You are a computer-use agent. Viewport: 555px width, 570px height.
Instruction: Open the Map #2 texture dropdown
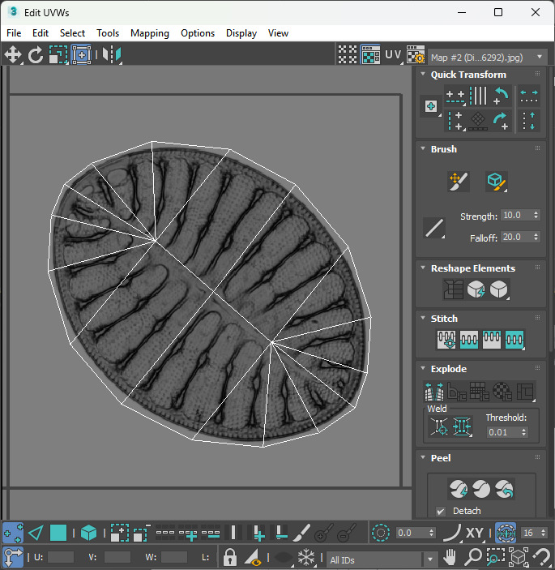coord(487,58)
